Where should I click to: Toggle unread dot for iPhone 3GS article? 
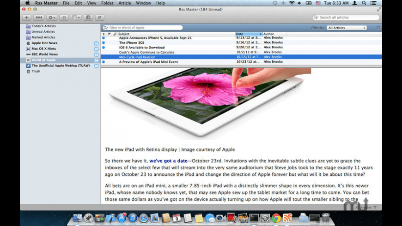pyautogui.click(x=104, y=42)
